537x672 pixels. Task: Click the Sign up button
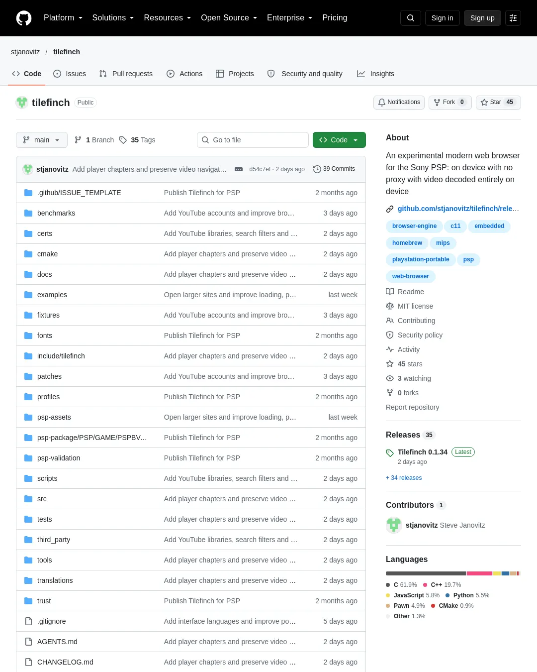coord(482,18)
